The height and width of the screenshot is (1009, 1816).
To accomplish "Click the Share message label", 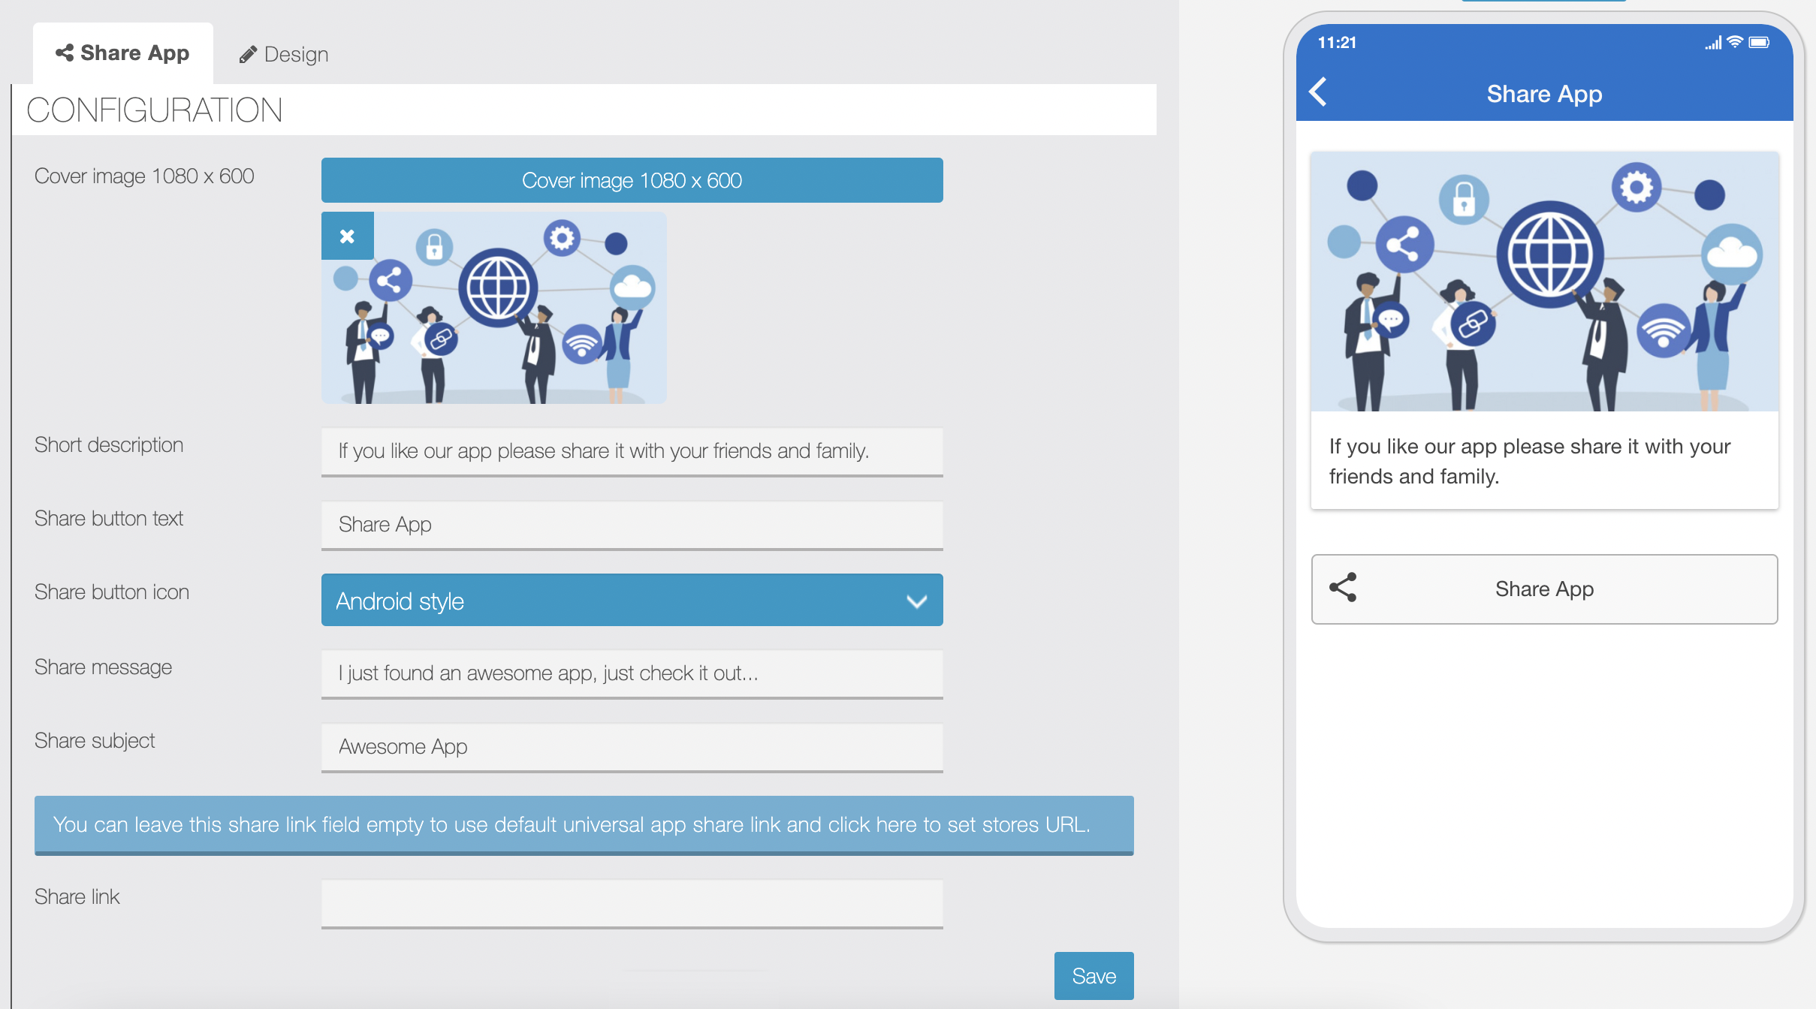I will tap(103, 667).
